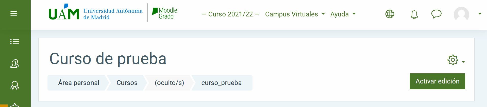Click the Moodle Grado logo

coord(165,13)
